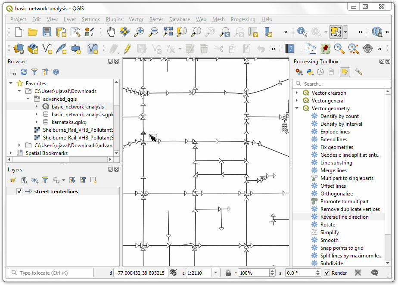398x285 pixels.
Task: Click the New GeoPackage Layer icon
Action: pyautogui.click(x=33, y=49)
